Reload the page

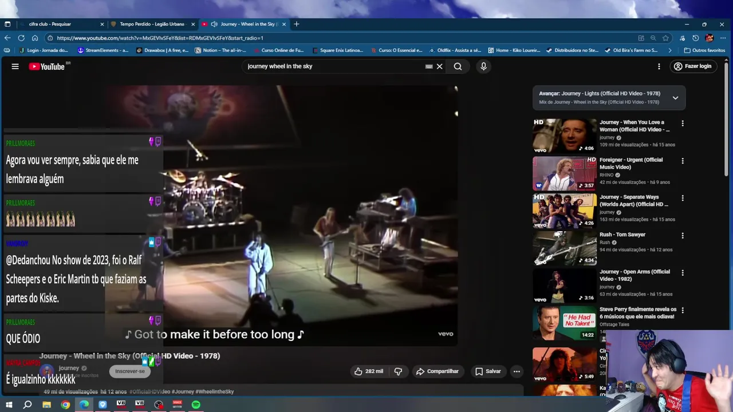click(x=21, y=38)
